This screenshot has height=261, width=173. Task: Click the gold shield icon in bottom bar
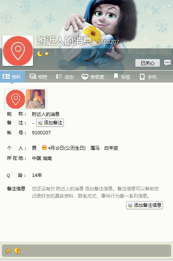(17, 251)
